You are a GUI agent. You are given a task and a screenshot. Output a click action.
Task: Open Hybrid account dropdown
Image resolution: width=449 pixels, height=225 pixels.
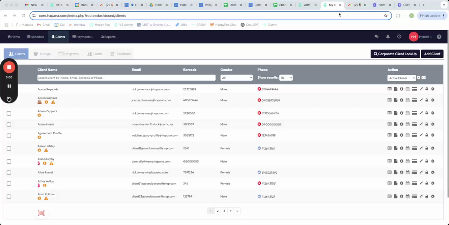click(425, 37)
